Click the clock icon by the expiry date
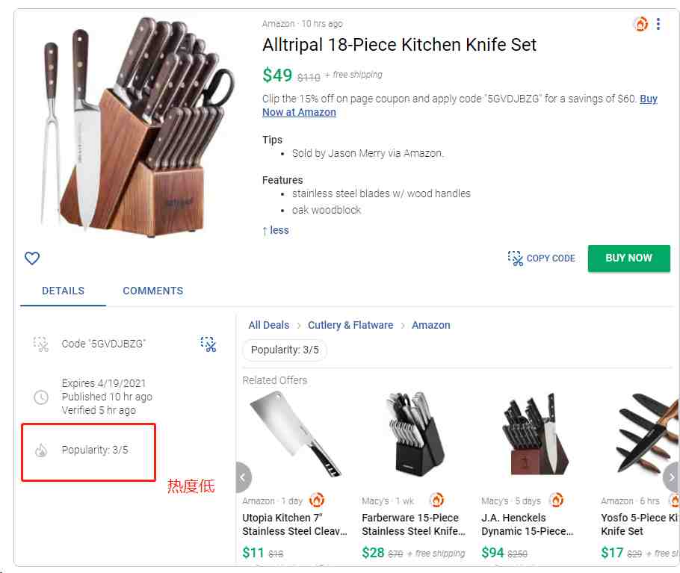Screen dimensions: 680x573 pyautogui.click(x=41, y=397)
